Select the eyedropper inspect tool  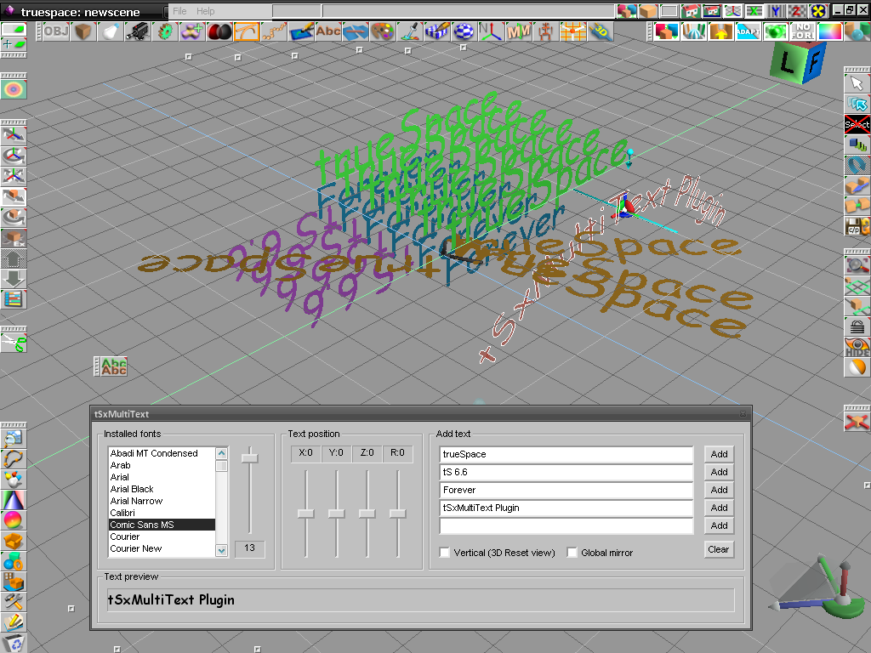coord(409,31)
